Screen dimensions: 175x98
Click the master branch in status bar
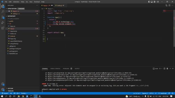point(5,93)
